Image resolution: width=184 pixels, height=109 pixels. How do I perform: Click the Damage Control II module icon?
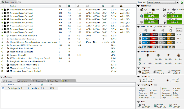point(8,55)
